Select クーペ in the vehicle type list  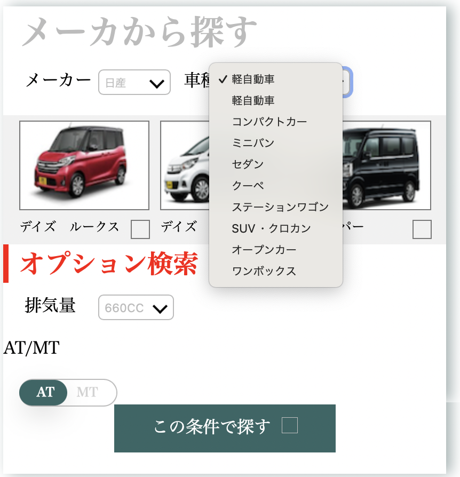(x=247, y=185)
